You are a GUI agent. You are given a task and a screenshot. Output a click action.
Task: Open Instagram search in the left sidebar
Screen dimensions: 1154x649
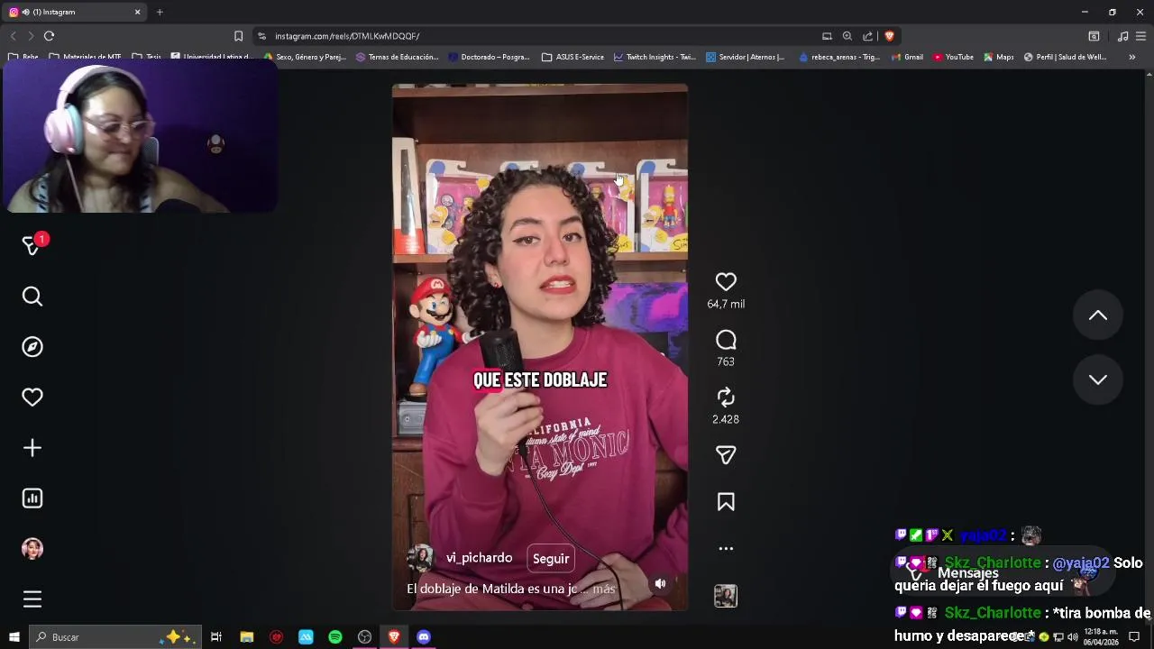coord(32,297)
